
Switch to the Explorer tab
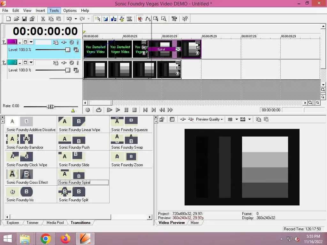click(13, 223)
